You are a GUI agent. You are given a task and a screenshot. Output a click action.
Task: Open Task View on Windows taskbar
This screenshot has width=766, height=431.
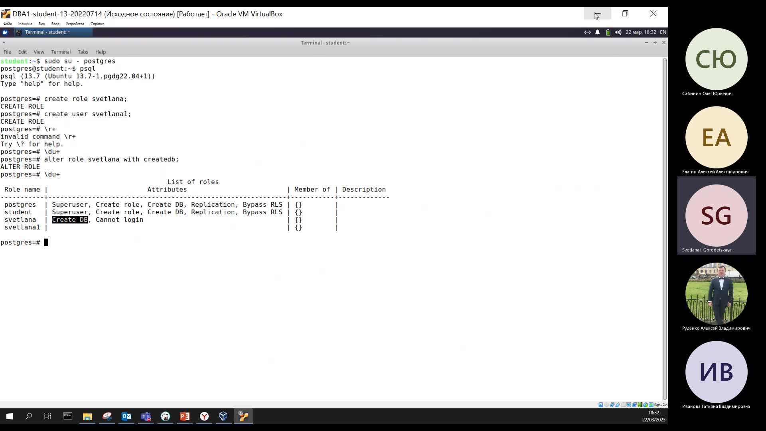tap(47, 417)
